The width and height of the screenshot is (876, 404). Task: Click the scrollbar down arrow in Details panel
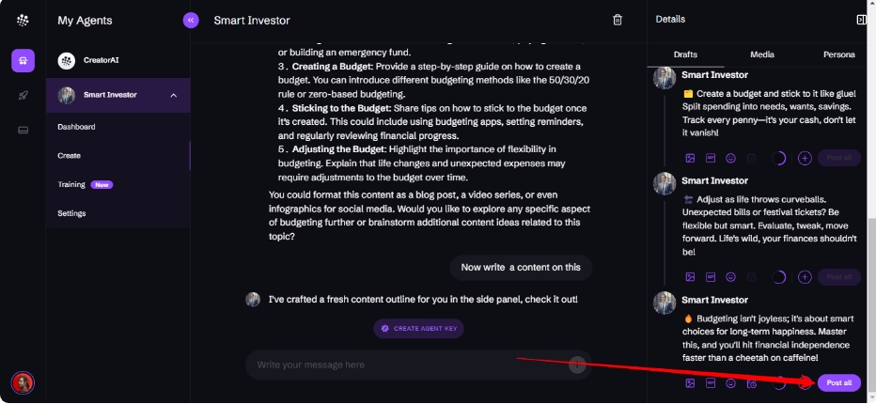(871, 399)
